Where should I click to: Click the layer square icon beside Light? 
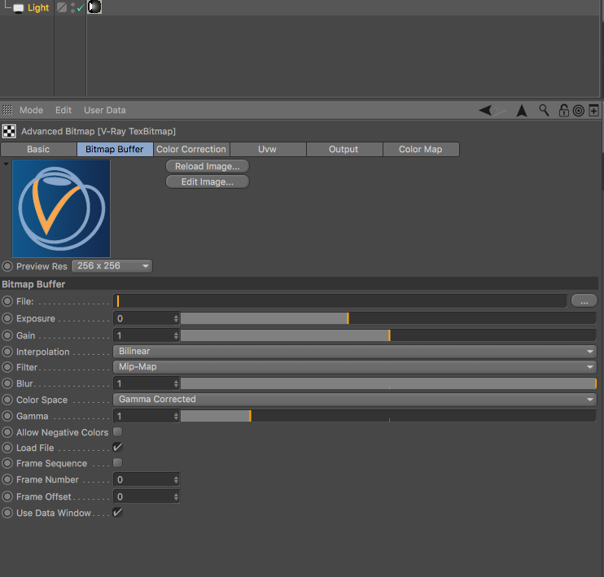(62, 7)
